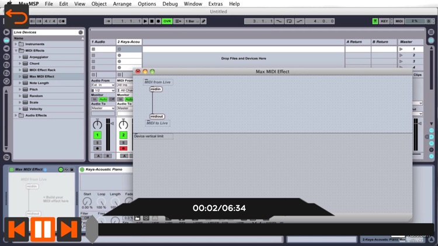Click track 1 pan knob

point(97,124)
